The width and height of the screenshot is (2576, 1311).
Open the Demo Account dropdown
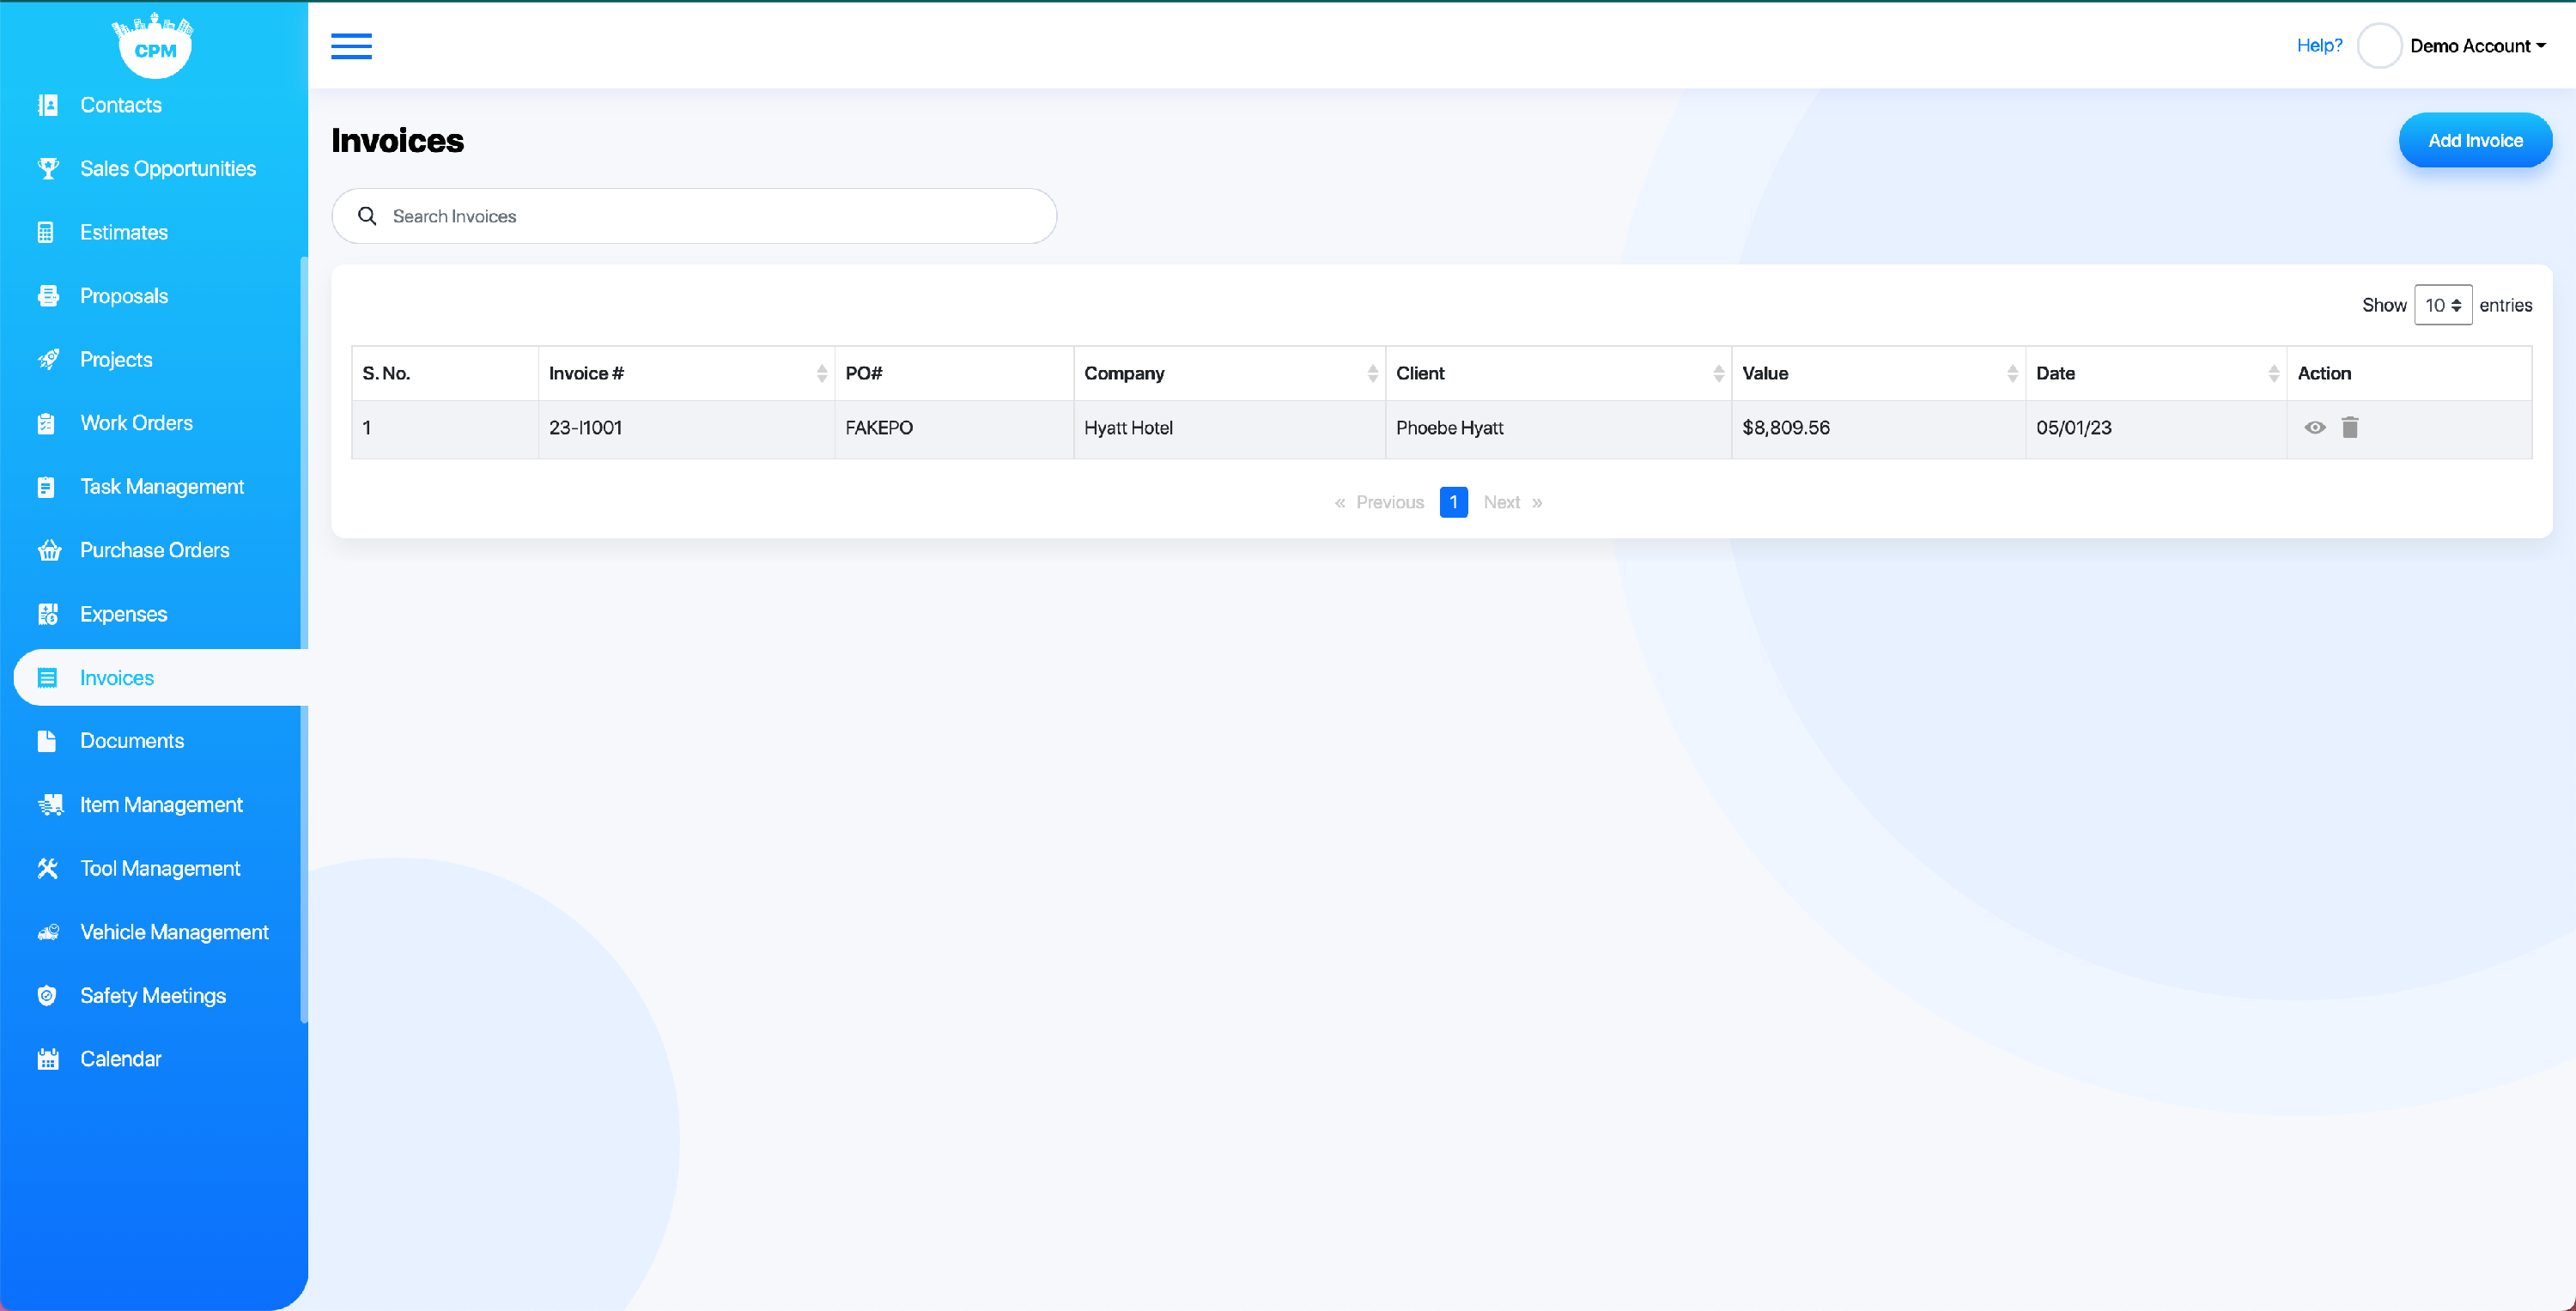pyautogui.click(x=2477, y=46)
